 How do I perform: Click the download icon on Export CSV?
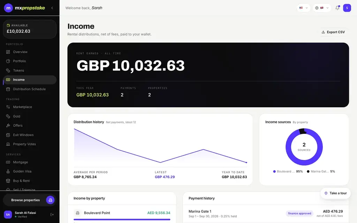pos(323,32)
